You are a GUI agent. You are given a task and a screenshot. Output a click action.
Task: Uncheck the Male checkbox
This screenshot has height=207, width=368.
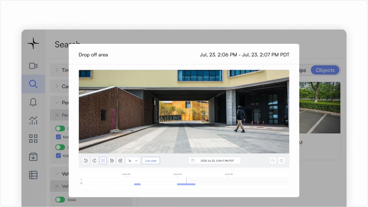coord(58,137)
